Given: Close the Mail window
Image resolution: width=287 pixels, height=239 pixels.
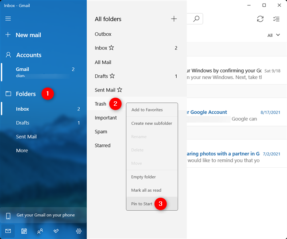Looking at the screenshot, I should pyautogui.click(x=279, y=5).
